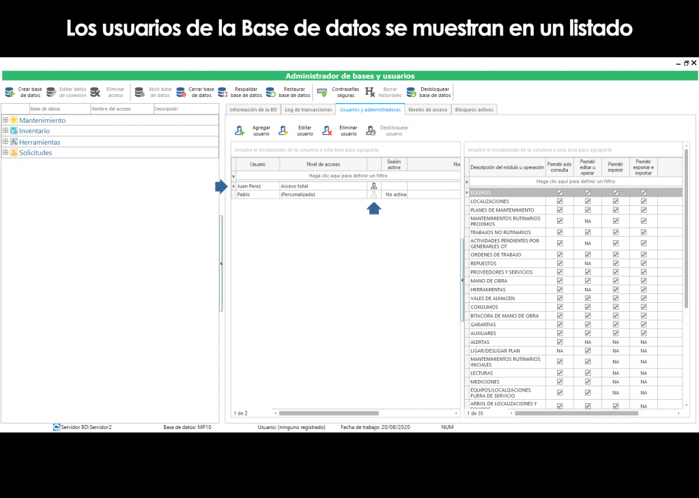
Task: Toggle the Permitir imprimir checkbox for EQUIPOS
Action: click(615, 192)
